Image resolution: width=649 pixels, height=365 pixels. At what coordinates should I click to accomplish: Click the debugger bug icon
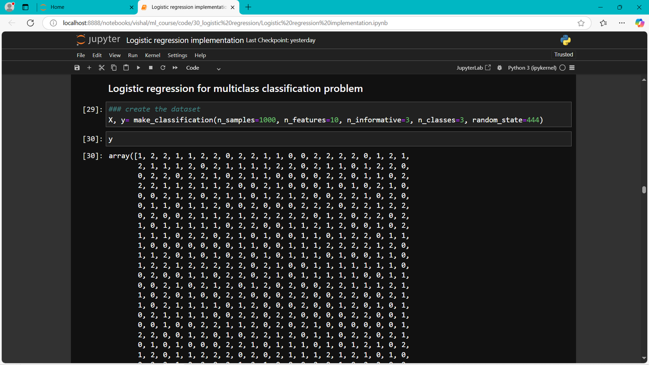pos(500,68)
